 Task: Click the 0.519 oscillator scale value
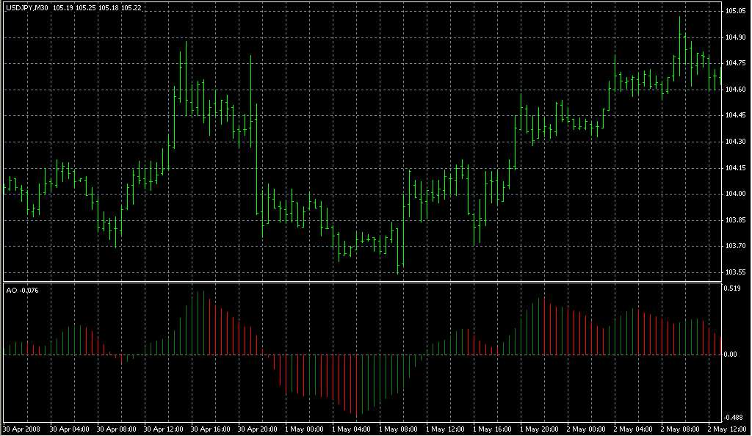732,288
